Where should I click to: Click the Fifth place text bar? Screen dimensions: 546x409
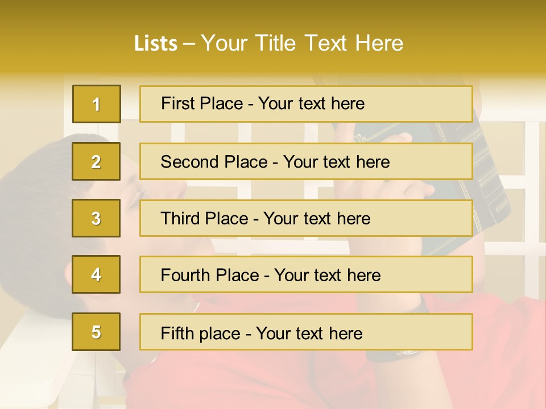point(306,332)
